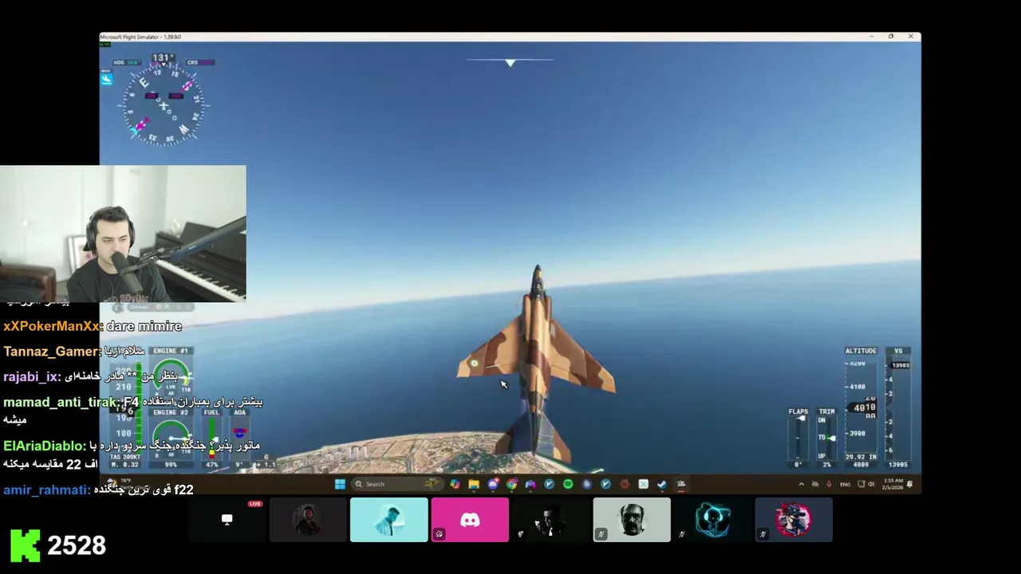The width and height of the screenshot is (1021, 574).
Task: Open the volume and network tray controls
Action: click(x=866, y=484)
